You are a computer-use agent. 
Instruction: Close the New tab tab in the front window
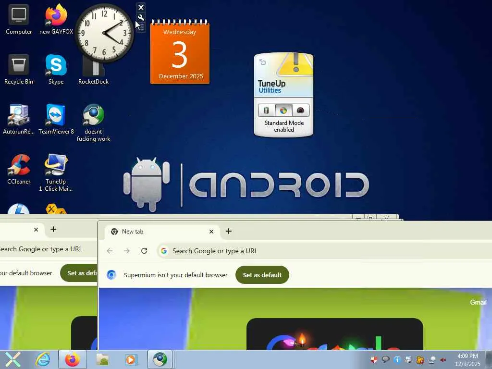(211, 232)
